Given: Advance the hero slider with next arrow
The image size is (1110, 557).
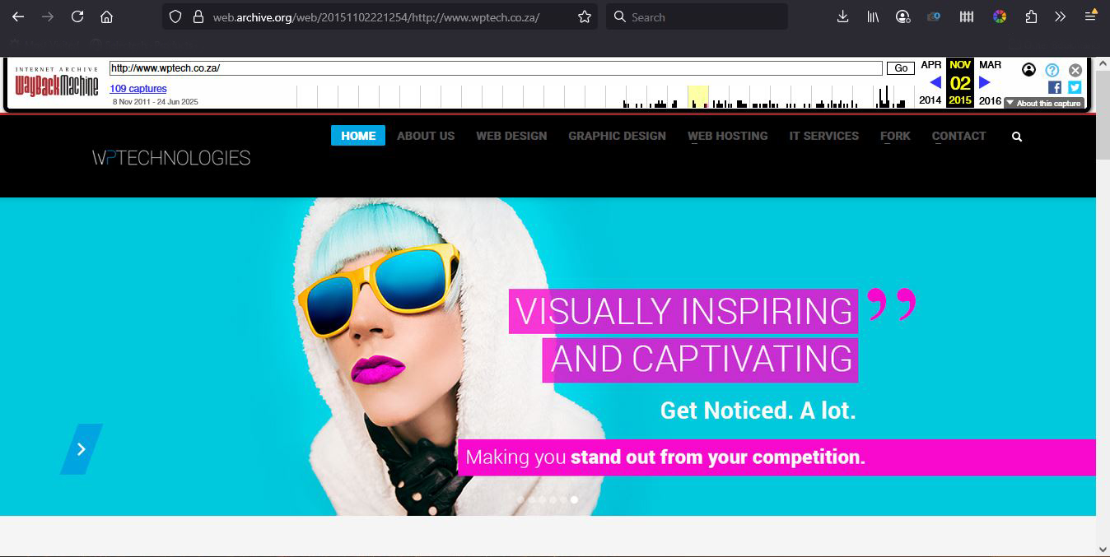Looking at the screenshot, I should click(x=82, y=449).
